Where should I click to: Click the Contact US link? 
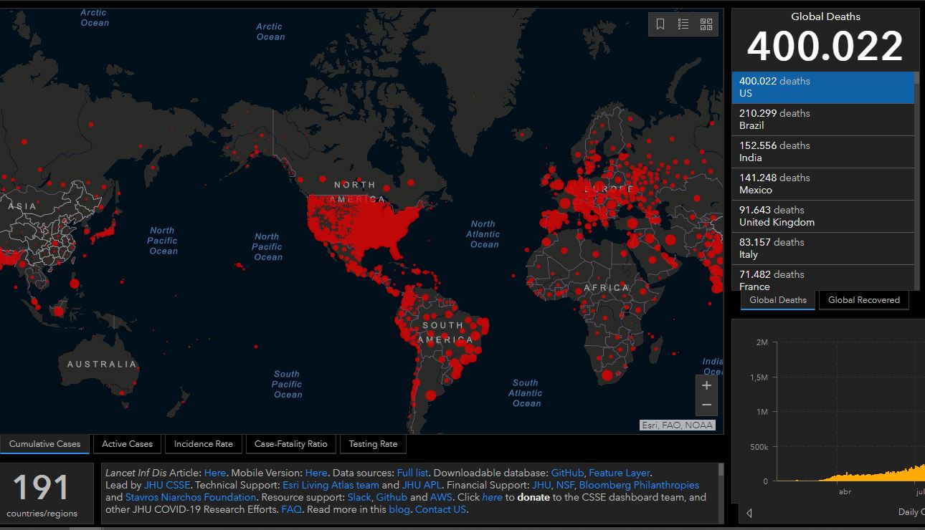pos(441,509)
